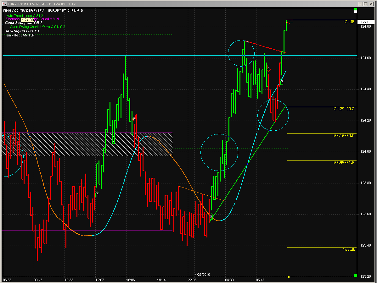377x283 pixels.
Task: Click the 124.60 price axis label
Action: pyautogui.click(x=365, y=58)
